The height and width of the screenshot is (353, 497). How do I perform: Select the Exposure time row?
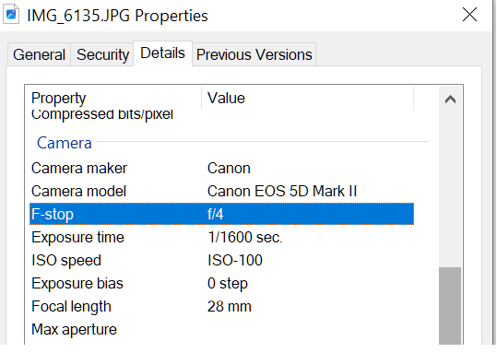[x=221, y=238]
